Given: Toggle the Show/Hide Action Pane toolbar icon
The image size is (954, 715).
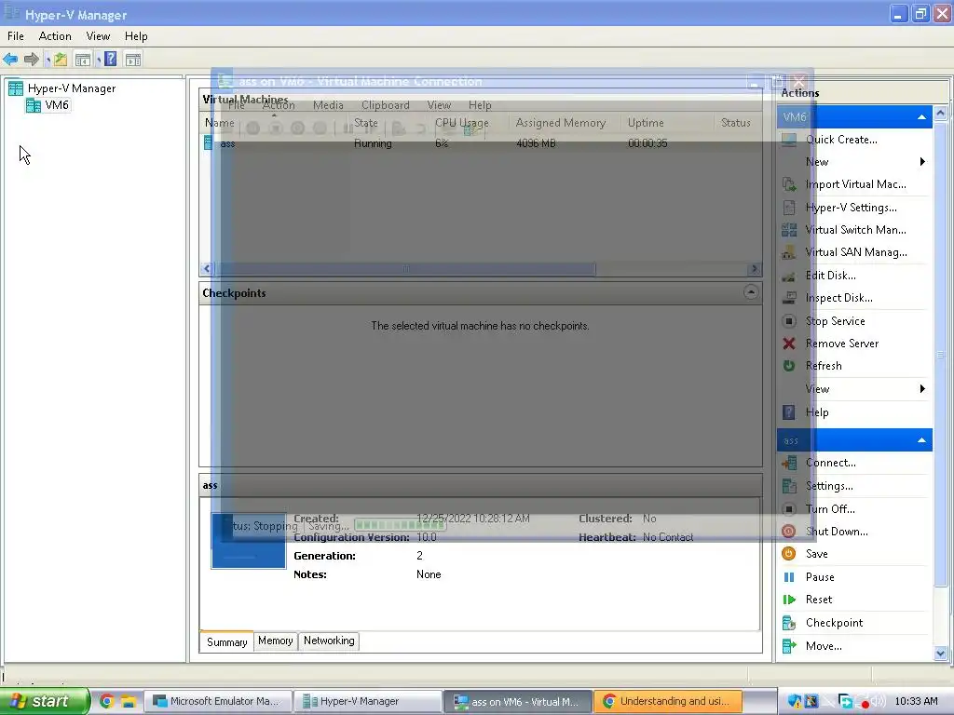Looking at the screenshot, I should 133,59.
